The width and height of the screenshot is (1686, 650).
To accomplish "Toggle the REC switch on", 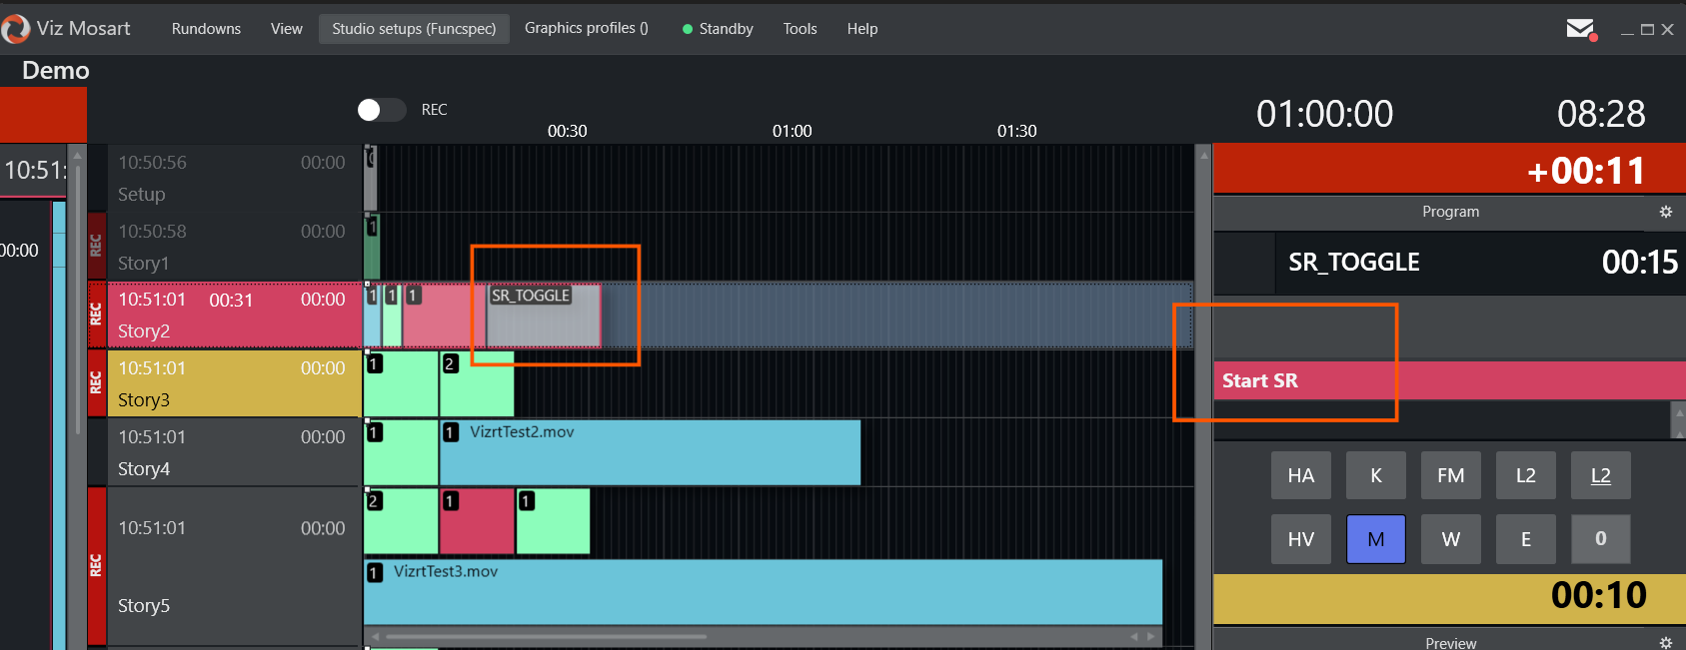I will (x=382, y=110).
